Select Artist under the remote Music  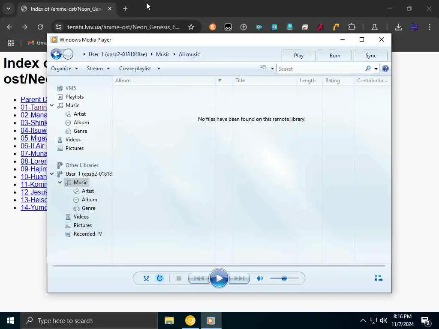point(87,191)
